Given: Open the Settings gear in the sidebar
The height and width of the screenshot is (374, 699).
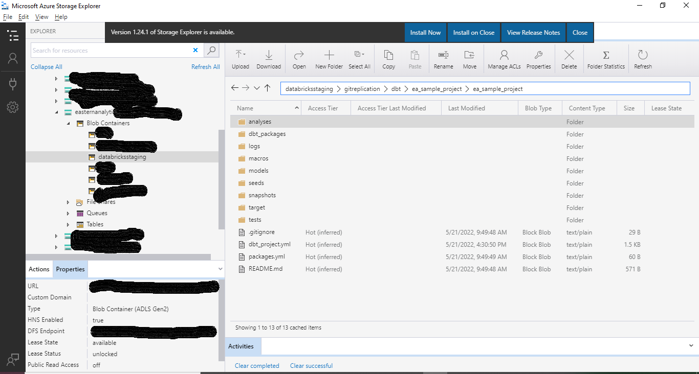Looking at the screenshot, I should (13, 107).
